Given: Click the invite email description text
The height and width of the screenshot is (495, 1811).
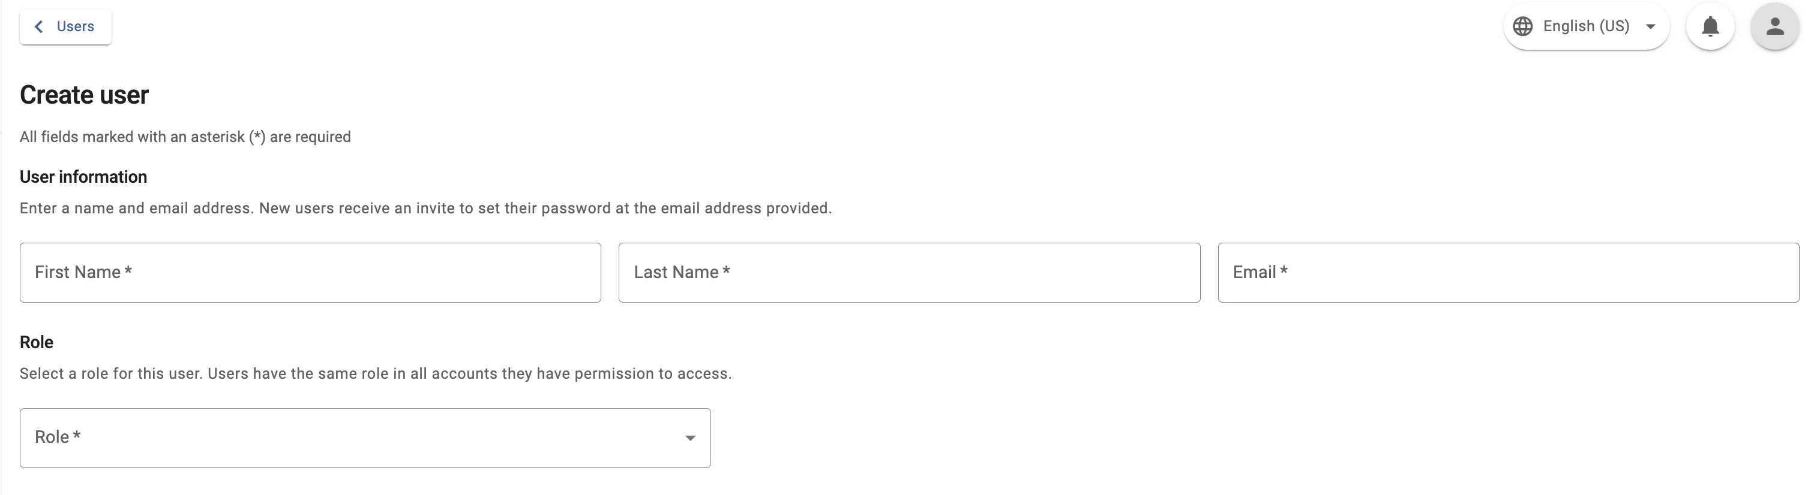Looking at the screenshot, I should point(425,209).
